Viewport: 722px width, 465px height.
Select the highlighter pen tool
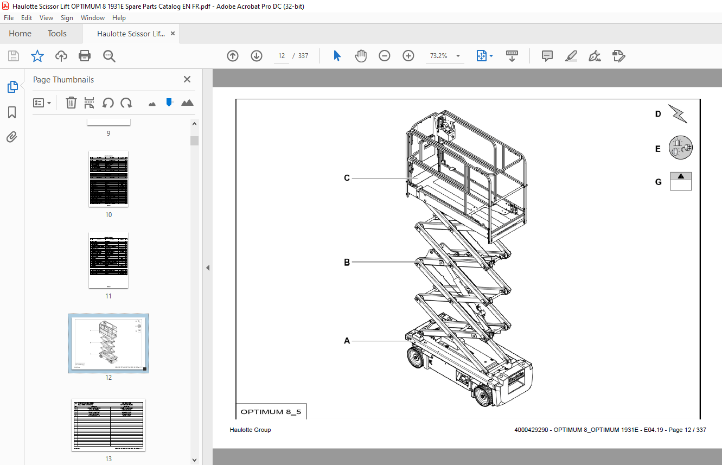pos(571,56)
